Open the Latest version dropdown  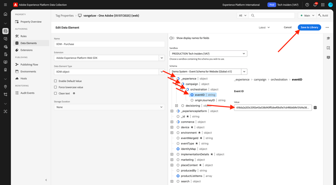click(264, 28)
